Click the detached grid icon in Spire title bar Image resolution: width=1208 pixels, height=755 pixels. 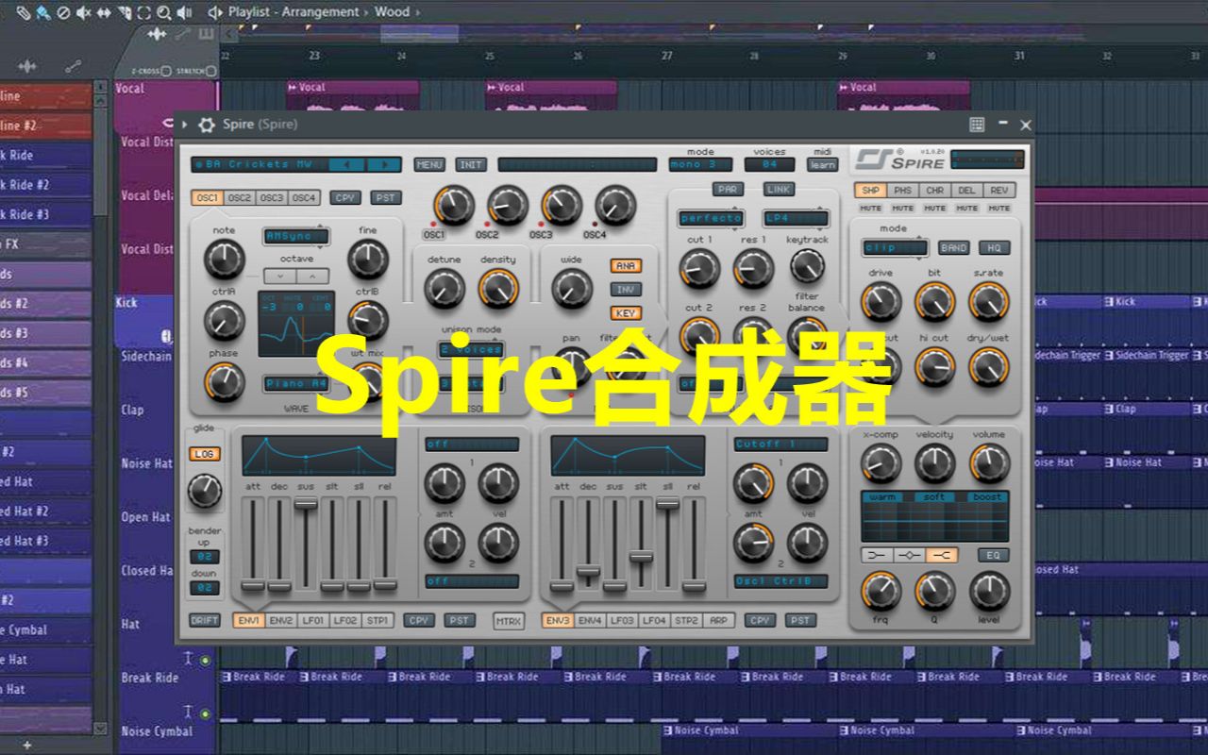pyautogui.click(x=977, y=125)
